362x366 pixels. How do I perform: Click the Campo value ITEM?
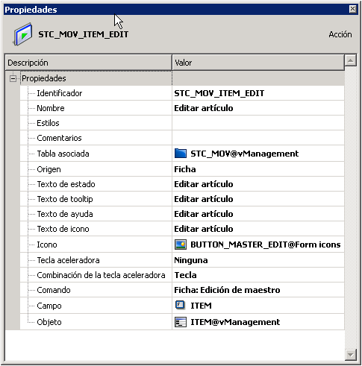pyautogui.click(x=201, y=306)
